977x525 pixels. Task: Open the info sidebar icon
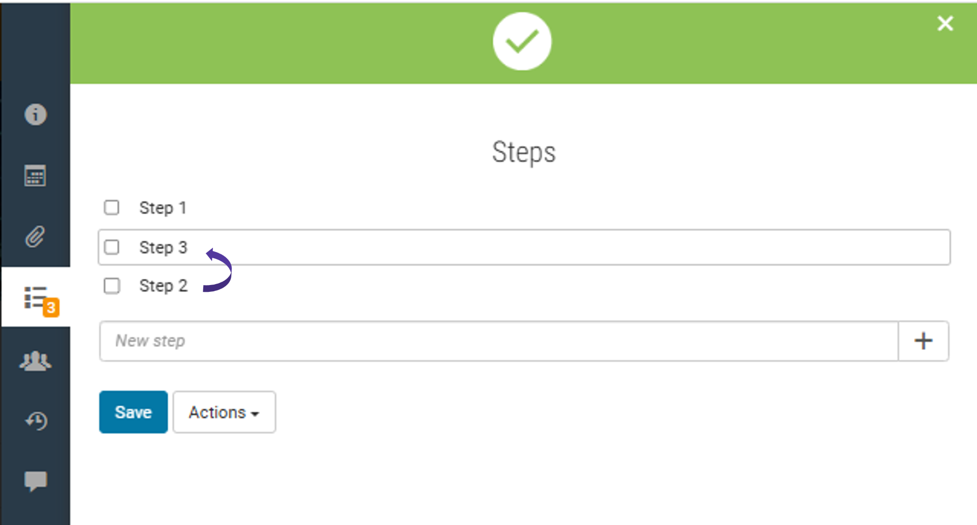click(35, 115)
